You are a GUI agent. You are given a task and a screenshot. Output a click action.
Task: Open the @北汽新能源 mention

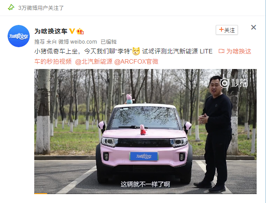[94, 61]
